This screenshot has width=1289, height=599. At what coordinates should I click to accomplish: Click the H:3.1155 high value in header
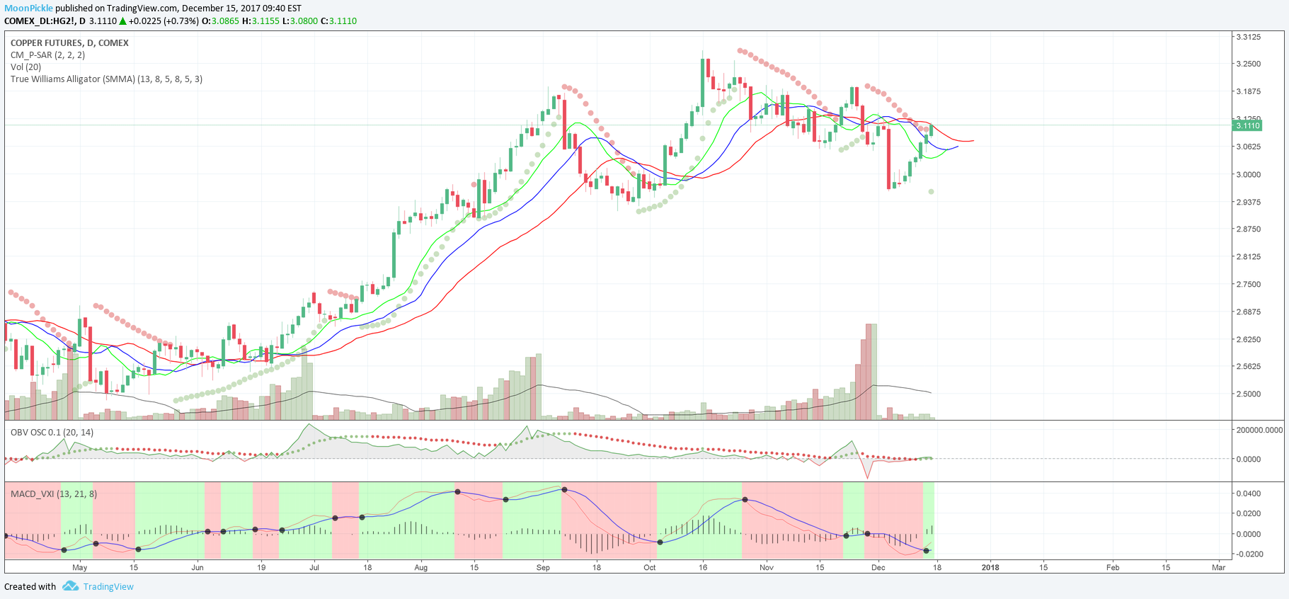260,21
